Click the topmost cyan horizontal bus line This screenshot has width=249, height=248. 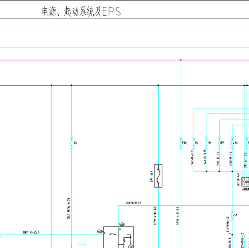point(124,47)
